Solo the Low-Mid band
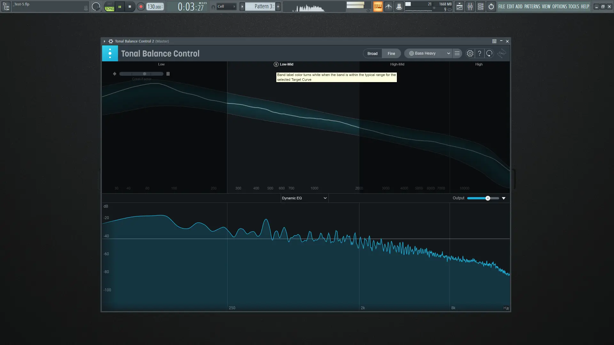 tap(276, 64)
